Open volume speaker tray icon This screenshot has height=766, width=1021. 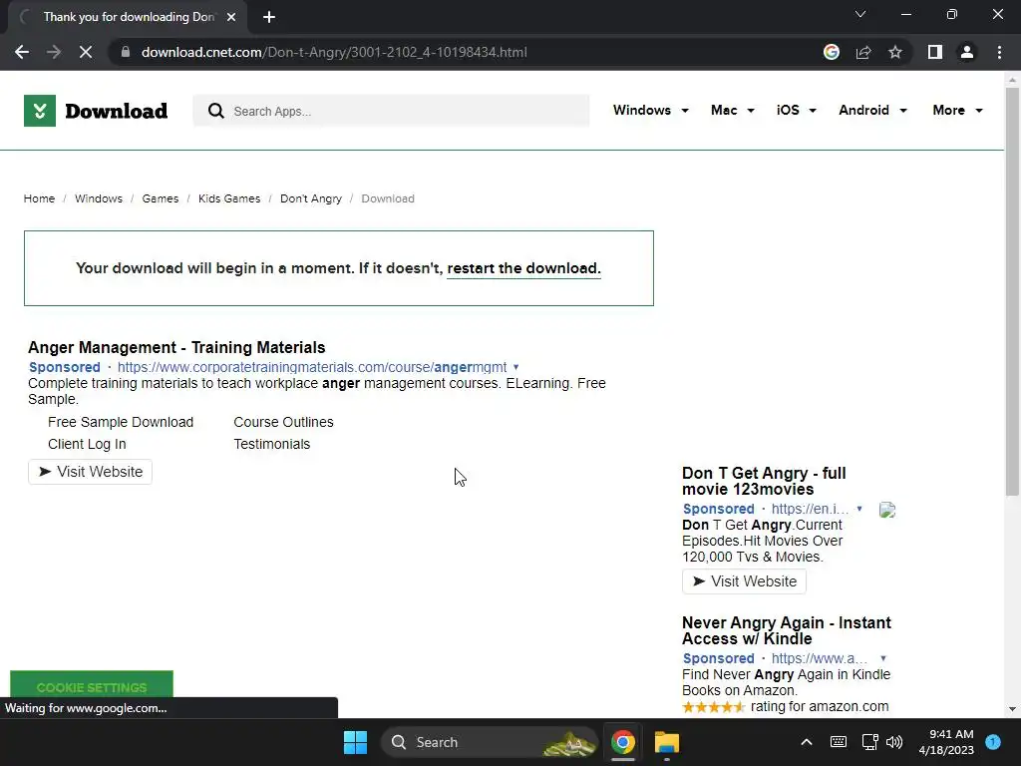894,742
